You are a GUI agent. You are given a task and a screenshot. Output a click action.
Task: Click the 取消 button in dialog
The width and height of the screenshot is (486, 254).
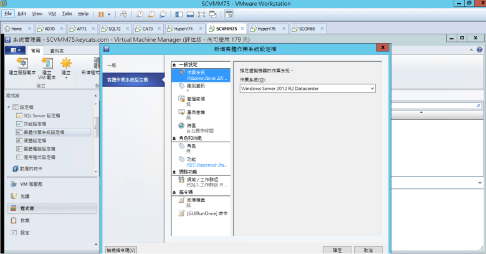[x=368, y=250]
